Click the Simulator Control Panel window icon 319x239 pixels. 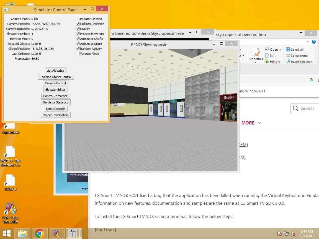(6, 10)
